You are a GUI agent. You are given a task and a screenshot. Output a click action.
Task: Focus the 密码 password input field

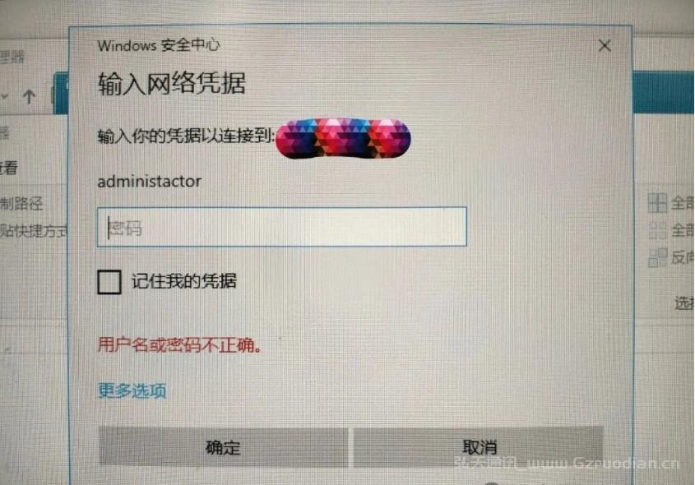point(282,227)
